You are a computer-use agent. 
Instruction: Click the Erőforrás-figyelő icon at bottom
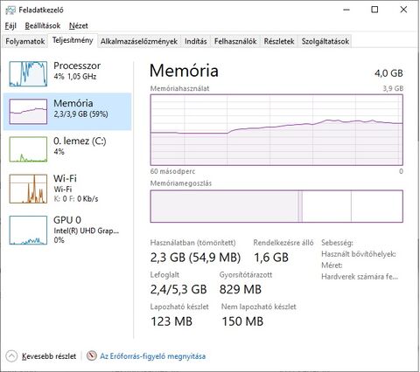(x=91, y=355)
